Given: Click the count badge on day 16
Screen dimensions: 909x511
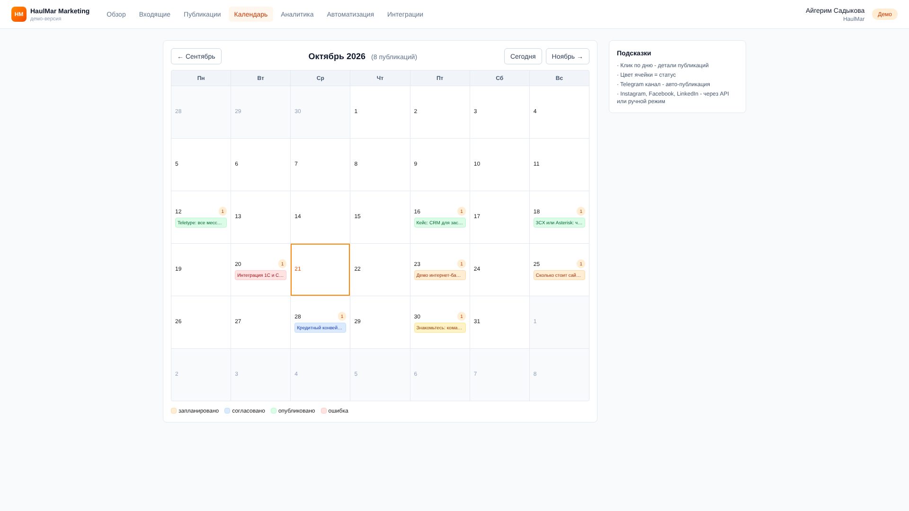Looking at the screenshot, I should pos(462,211).
